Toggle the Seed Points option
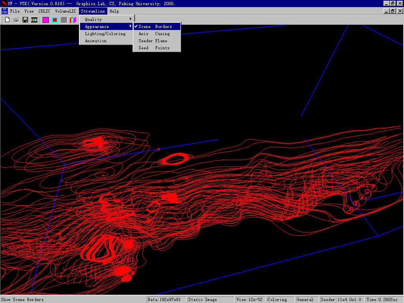Screen dimensions: 404x303 [x=157, y=48]
